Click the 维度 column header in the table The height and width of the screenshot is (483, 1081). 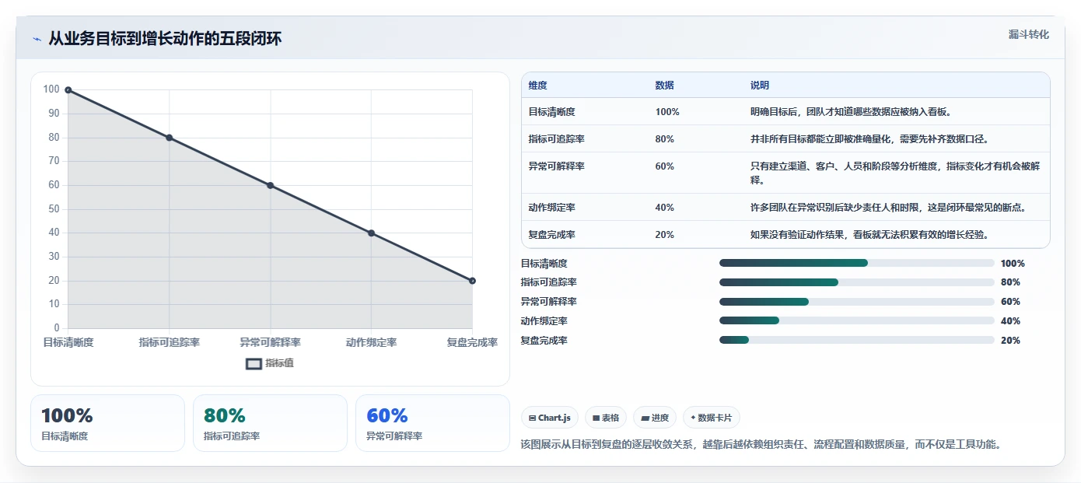pos(537,86)
